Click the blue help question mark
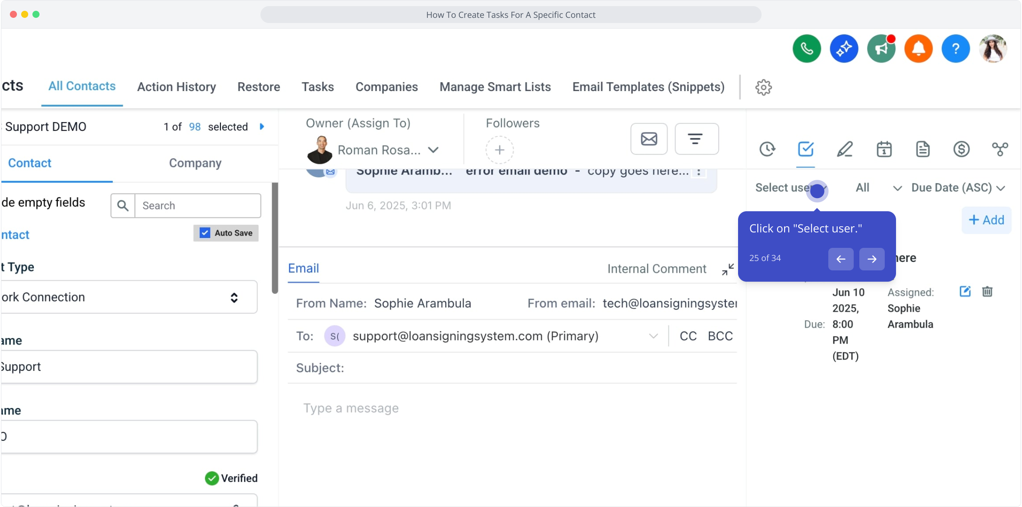The width and height of the screenshot is (1022, 507). coord(956,48)
